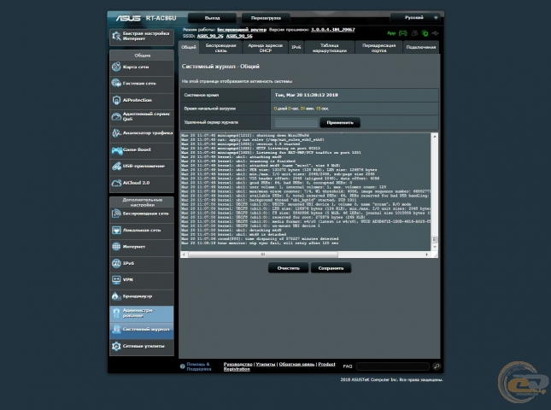Click the Очистить log button
The height and width of the screenshot is (410, 551).
tap(289, 268)
